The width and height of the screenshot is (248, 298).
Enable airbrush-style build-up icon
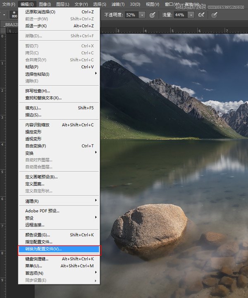click(201, 15)
